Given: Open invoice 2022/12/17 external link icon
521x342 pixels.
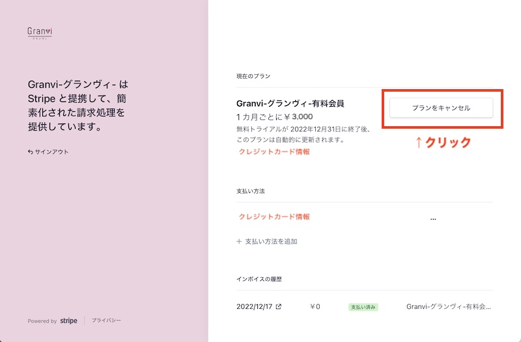Looking at the screenshot, I should point(279,306).
